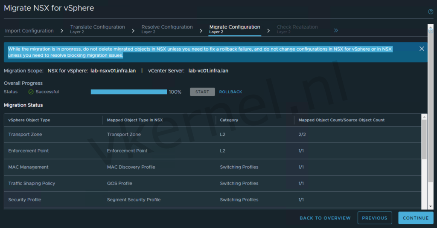Click the QOS Profile cell
The width and height of the screenshot is (437, 228).
[x=119, y=183]
